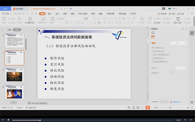Switch to the 大纲 outline tab

click(x=9, y=30)
